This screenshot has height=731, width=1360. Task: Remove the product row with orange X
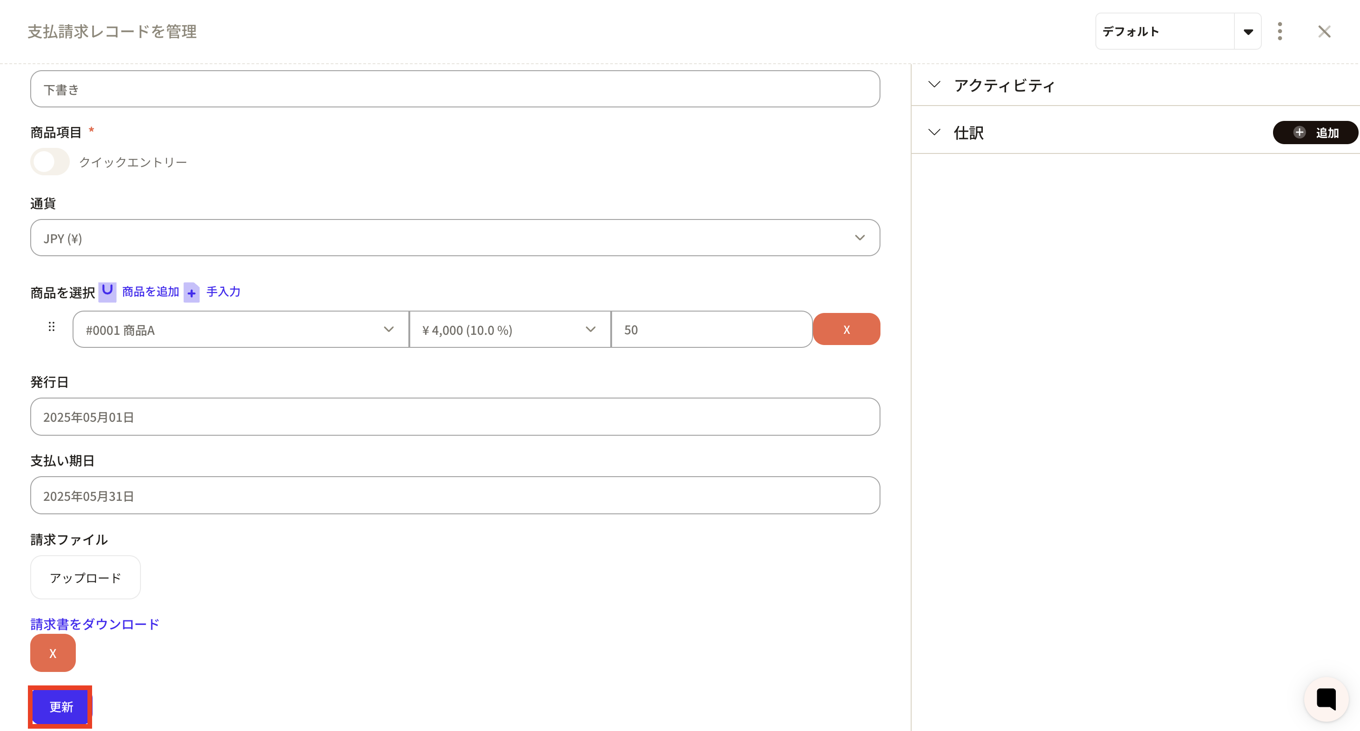point(846,329)
